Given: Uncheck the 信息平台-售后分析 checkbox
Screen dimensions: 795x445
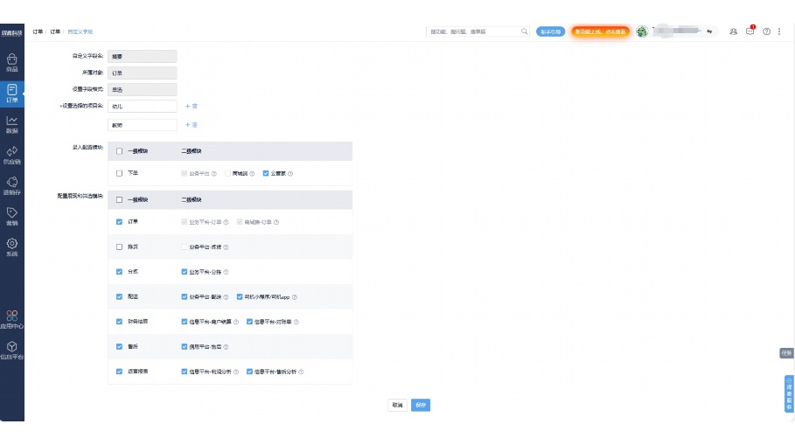Looking at the screenshot, I should (249, 372).
